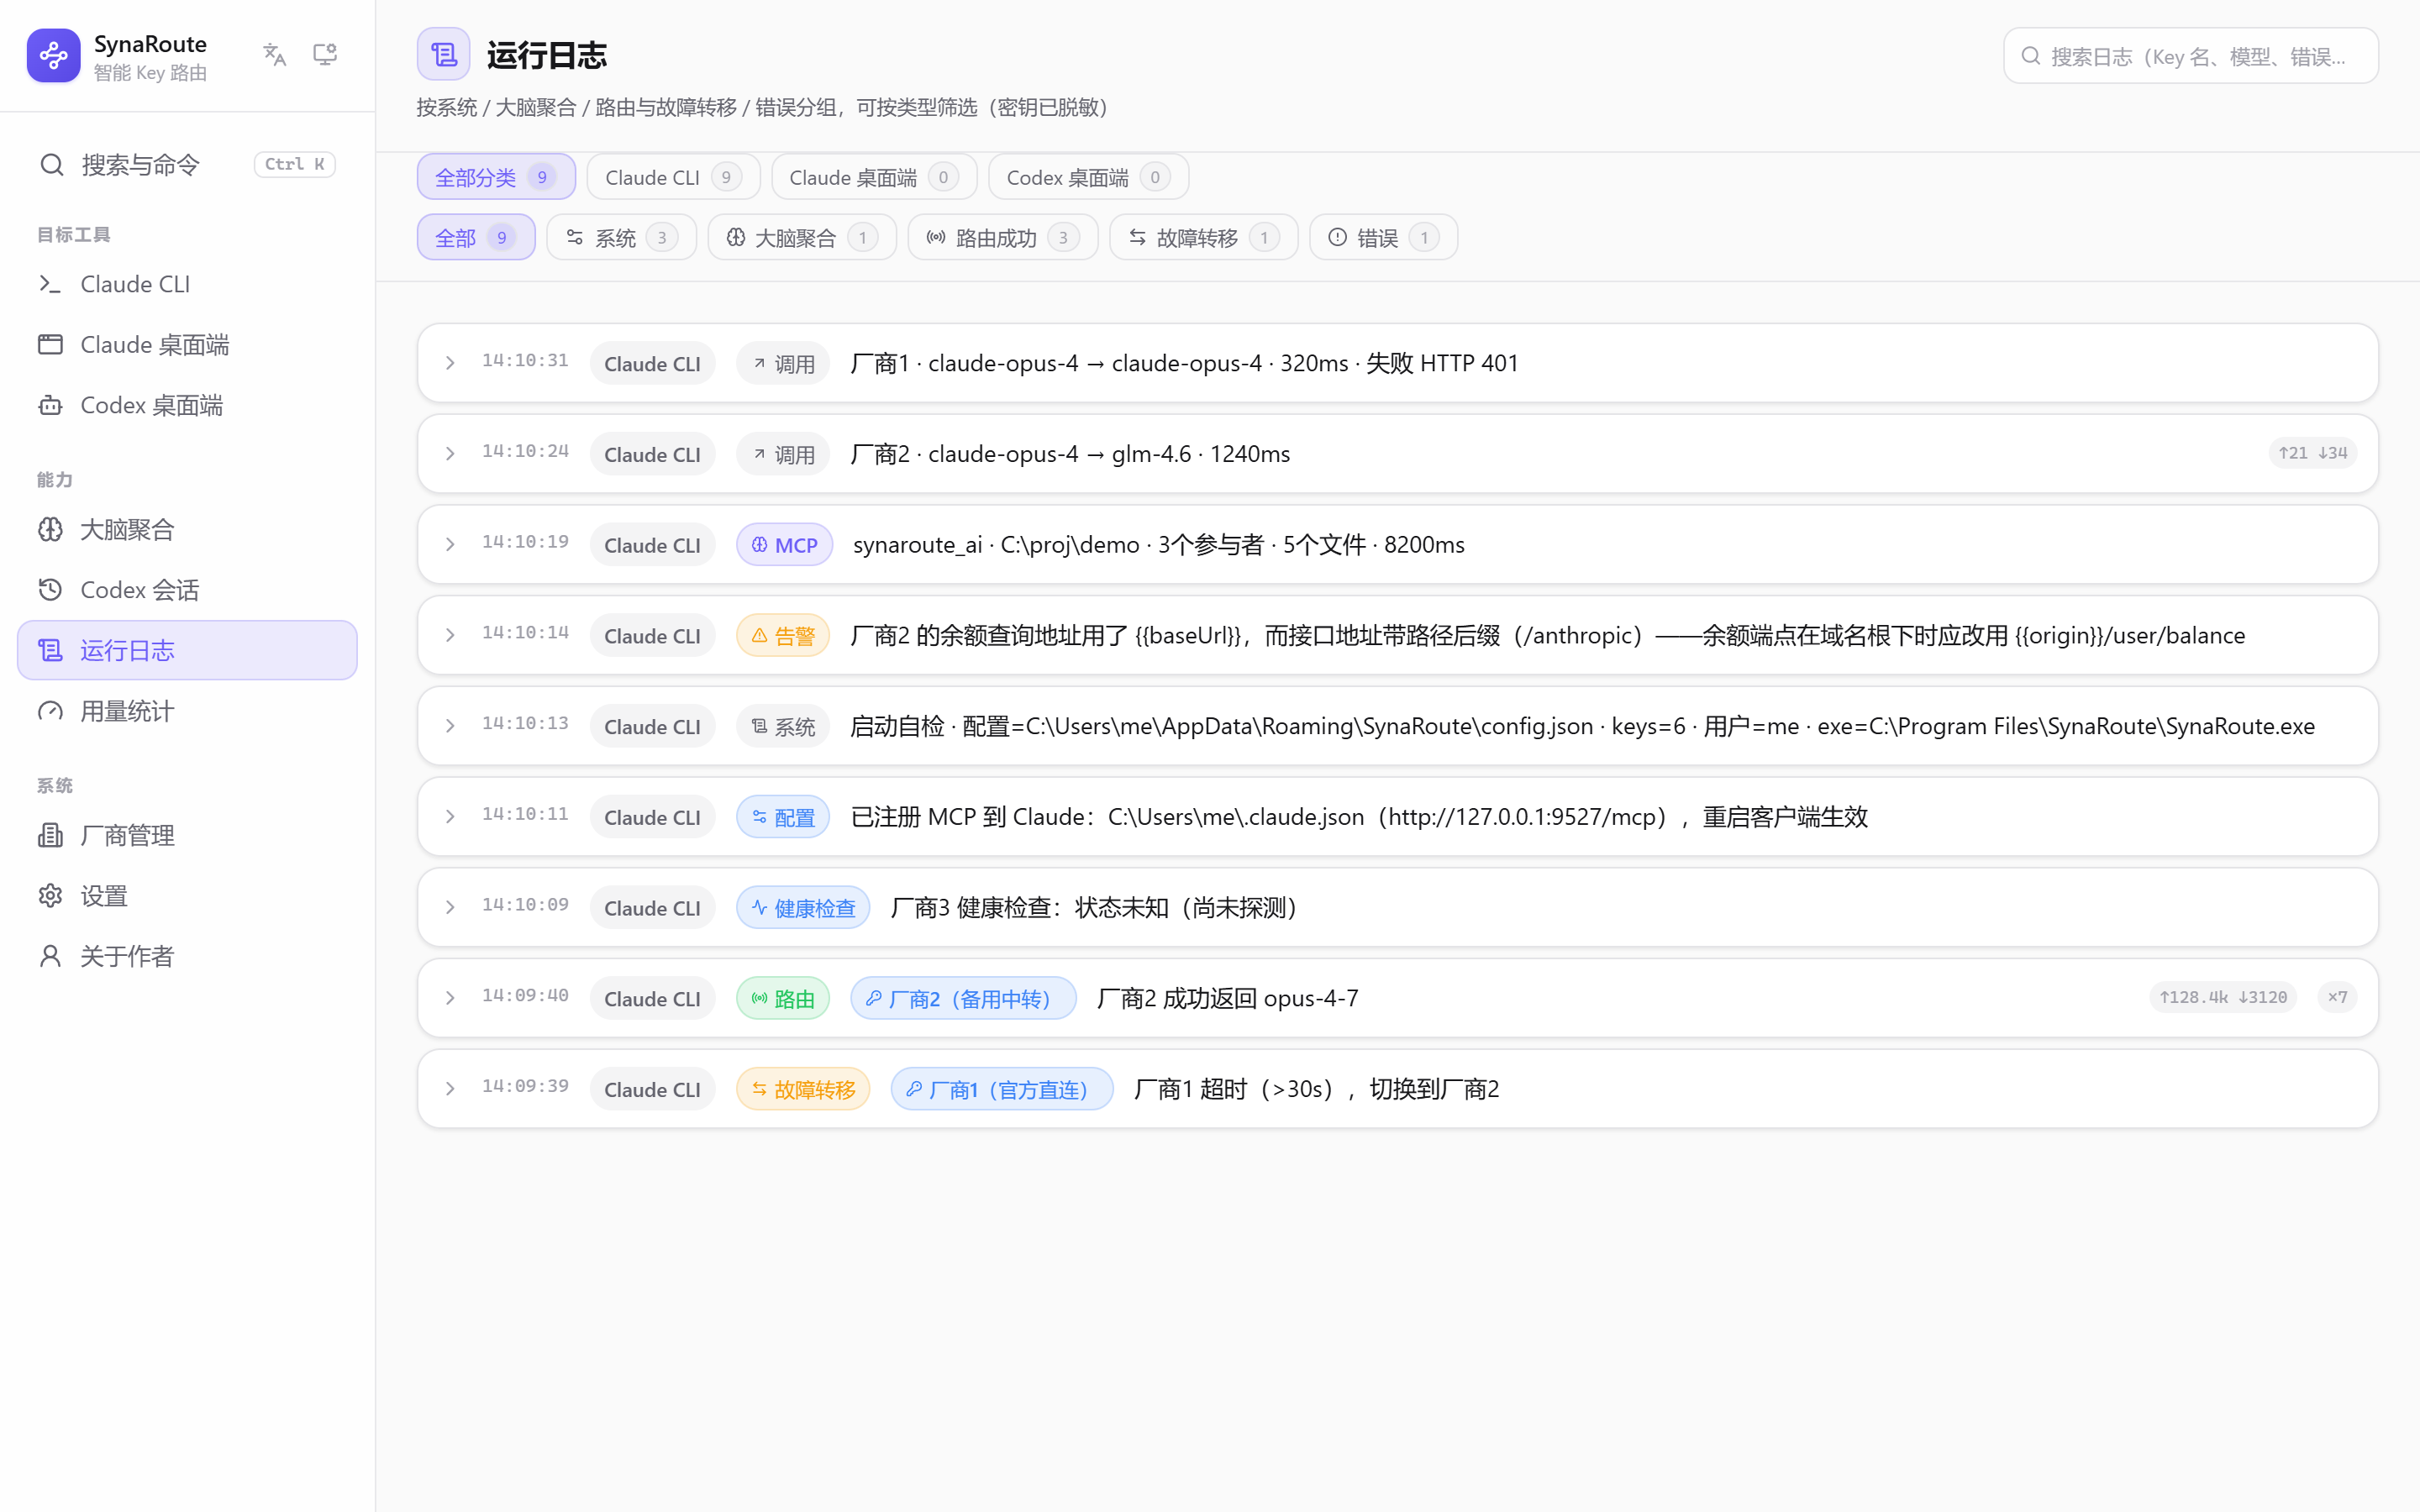The height and width of the screenshot is (1512, 2420).
Task: Click the 厂商管理 building icon
Action: point(50,835)
